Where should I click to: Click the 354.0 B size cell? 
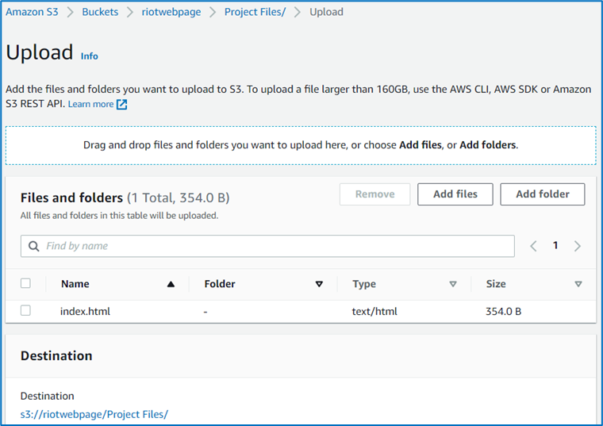[x=503, y=312]
